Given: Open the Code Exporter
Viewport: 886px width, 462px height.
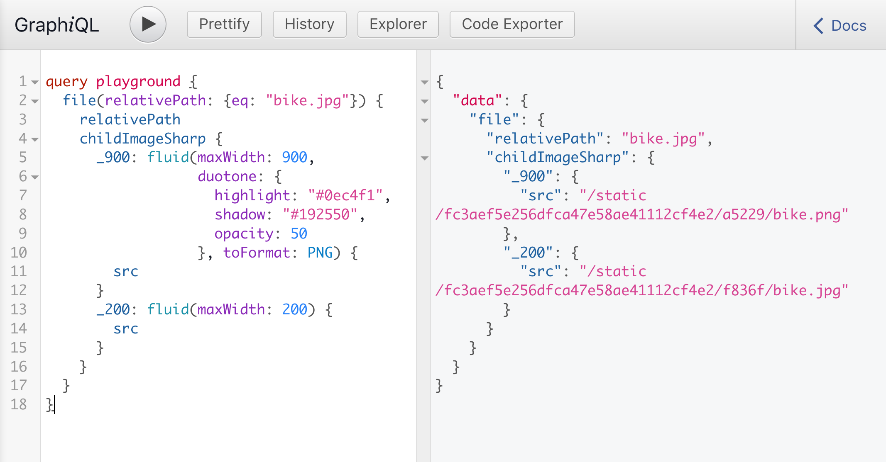Looking at the screenshot, I should (x=512, y=24).
